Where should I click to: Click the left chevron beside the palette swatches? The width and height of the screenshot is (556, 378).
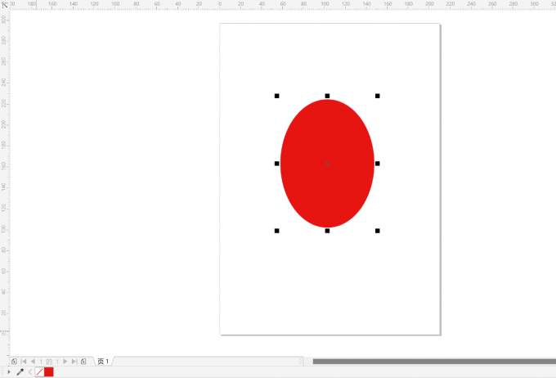[30, 372]
